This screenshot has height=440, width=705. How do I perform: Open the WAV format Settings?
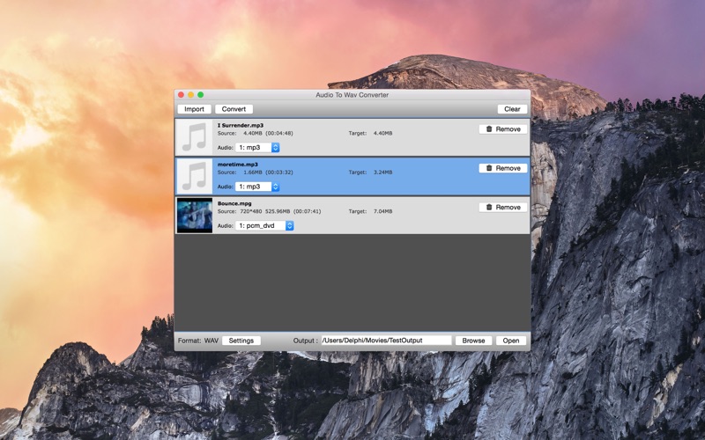(x=241, y=341)
